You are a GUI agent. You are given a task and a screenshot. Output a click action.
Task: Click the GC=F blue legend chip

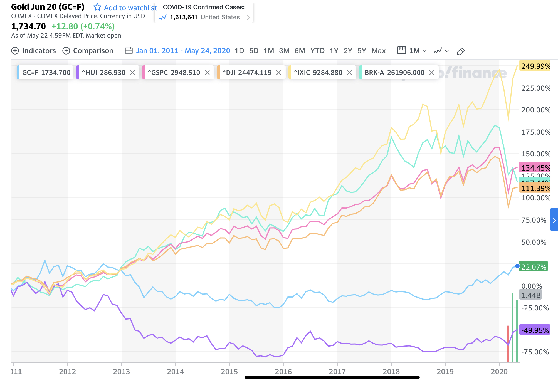(45, 73)
